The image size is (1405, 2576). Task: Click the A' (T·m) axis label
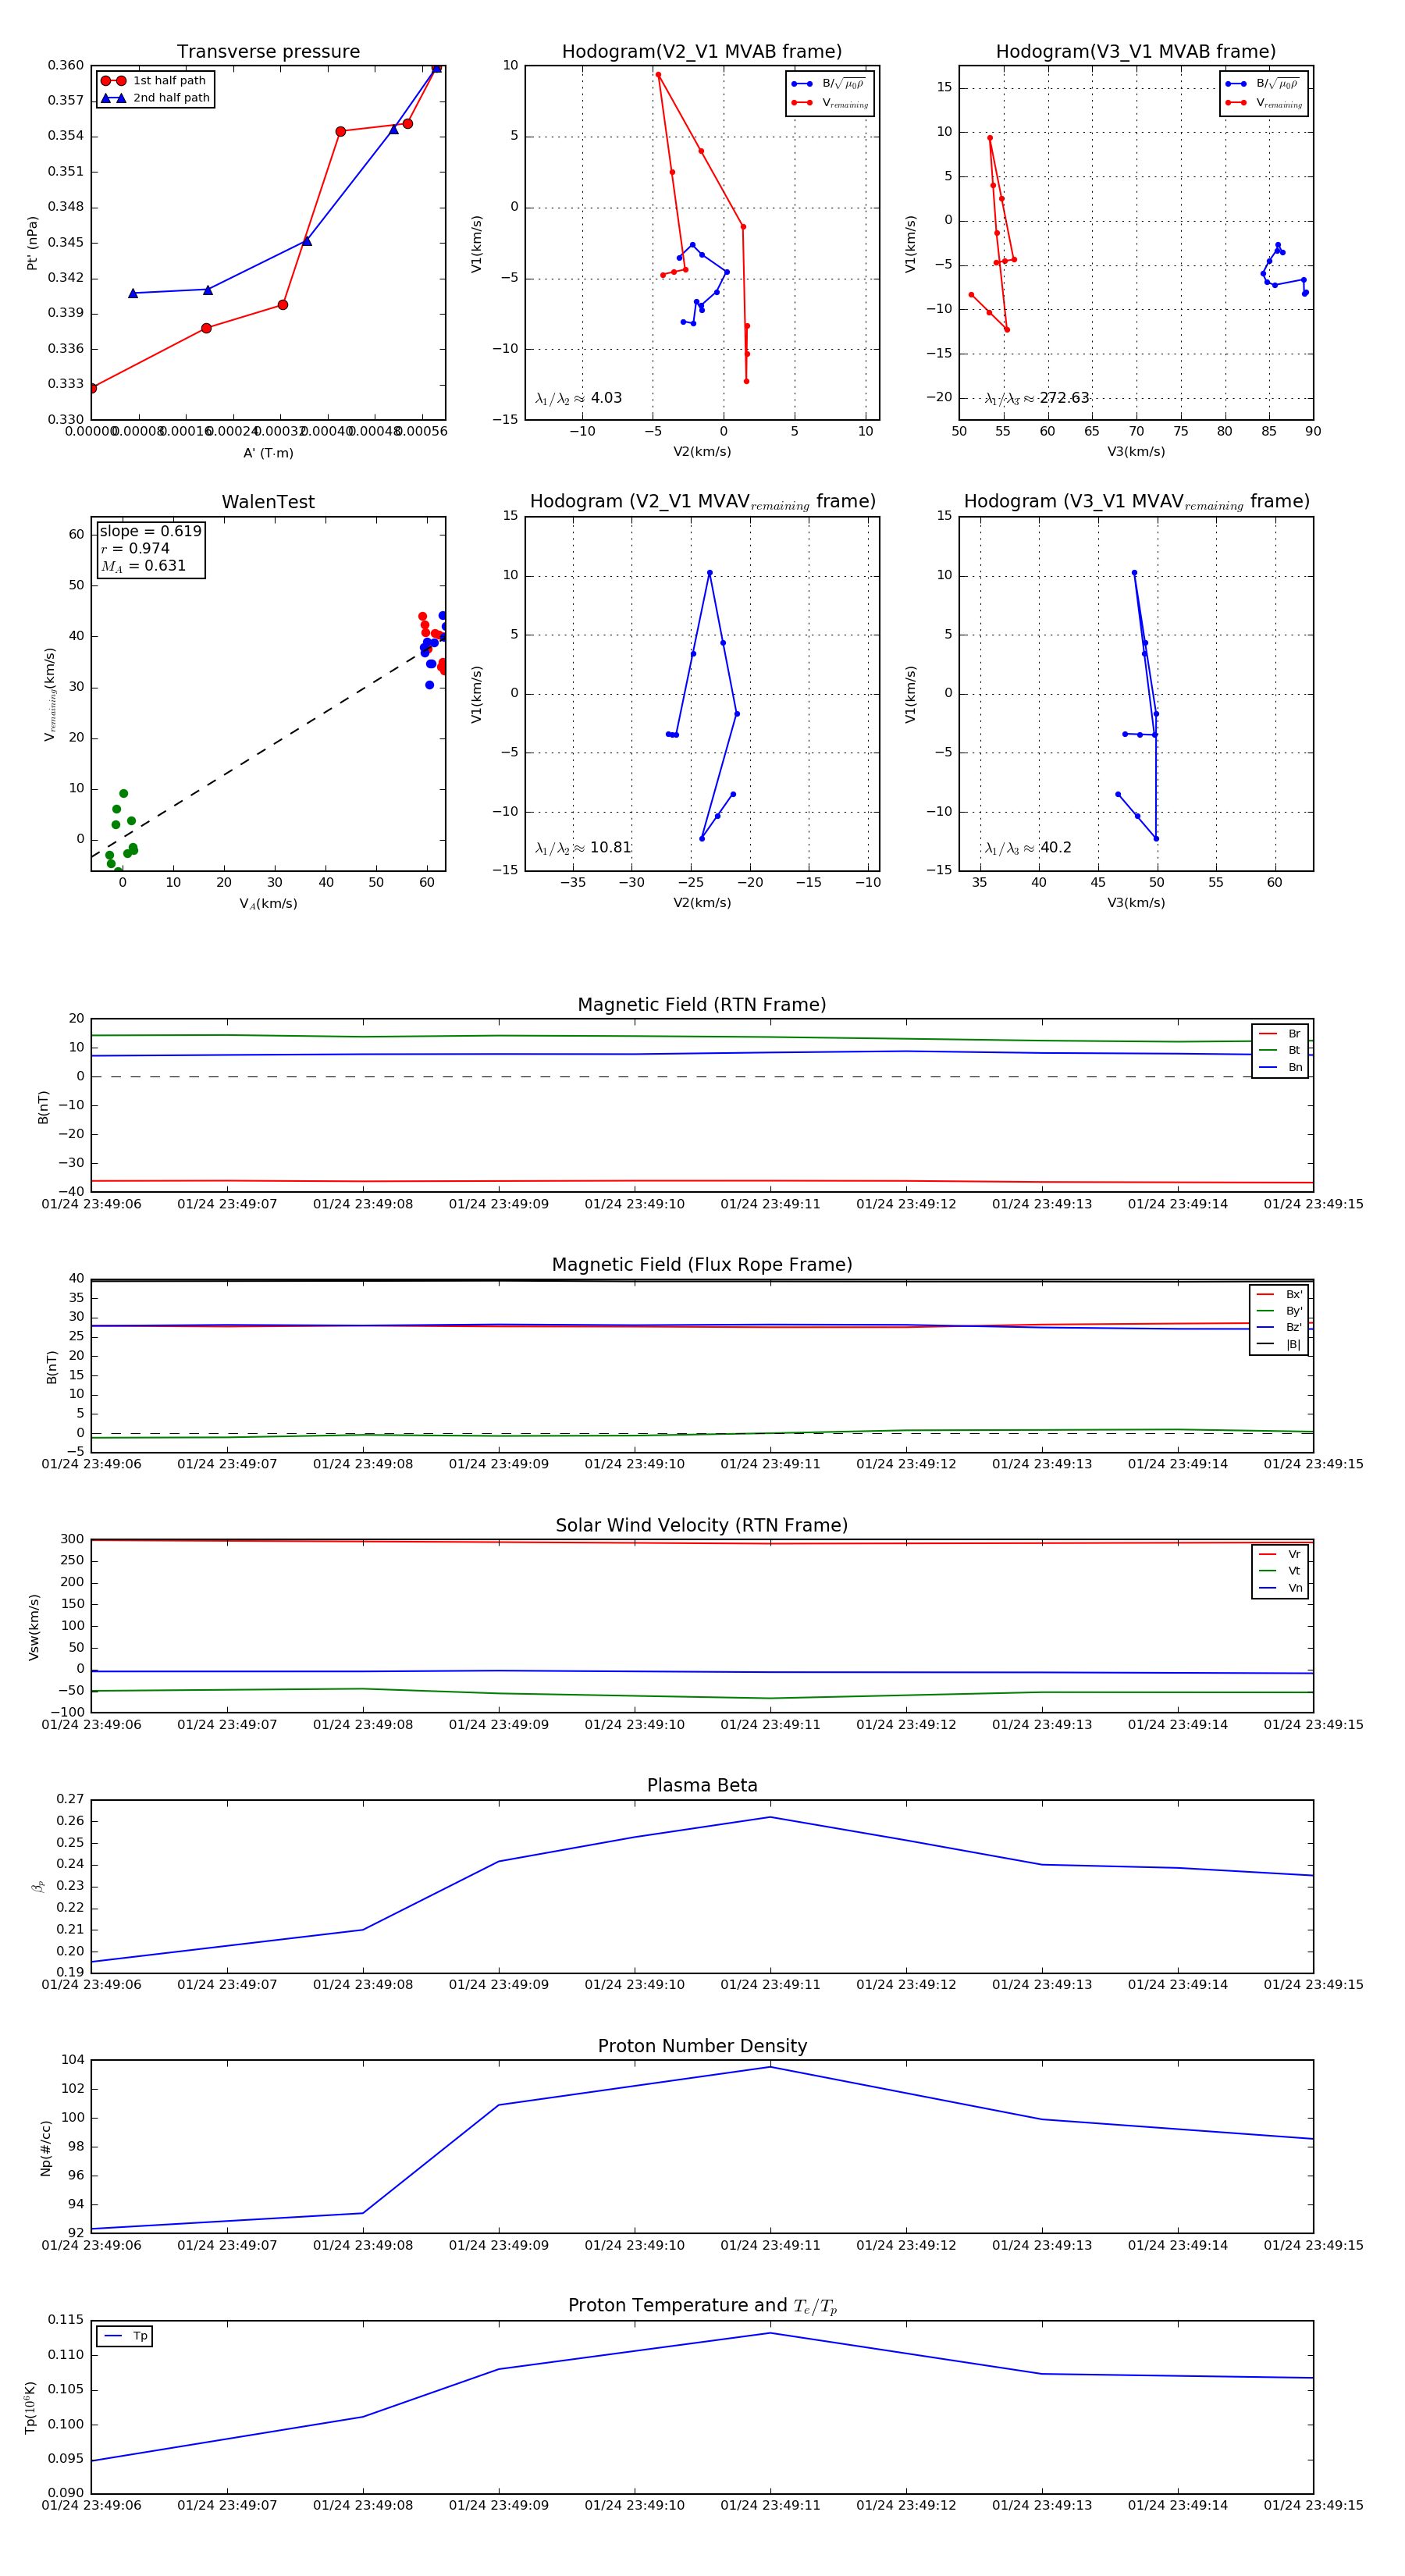tap(268, 453)
